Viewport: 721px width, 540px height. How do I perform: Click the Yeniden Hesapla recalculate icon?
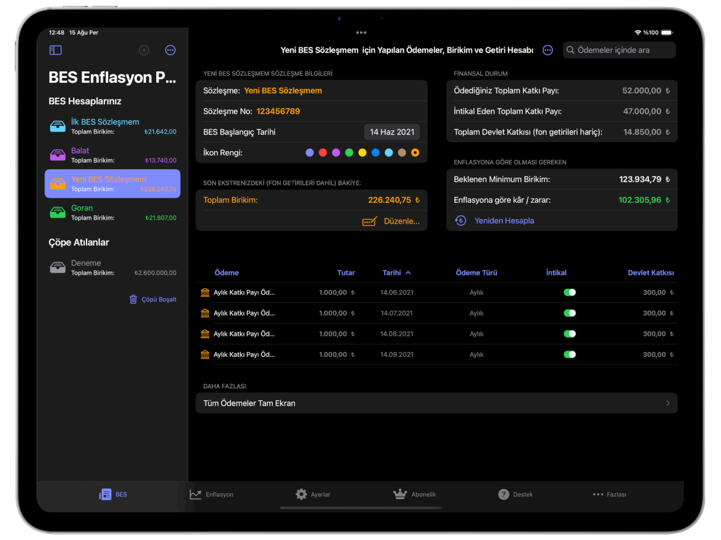[x=460, y=221]
